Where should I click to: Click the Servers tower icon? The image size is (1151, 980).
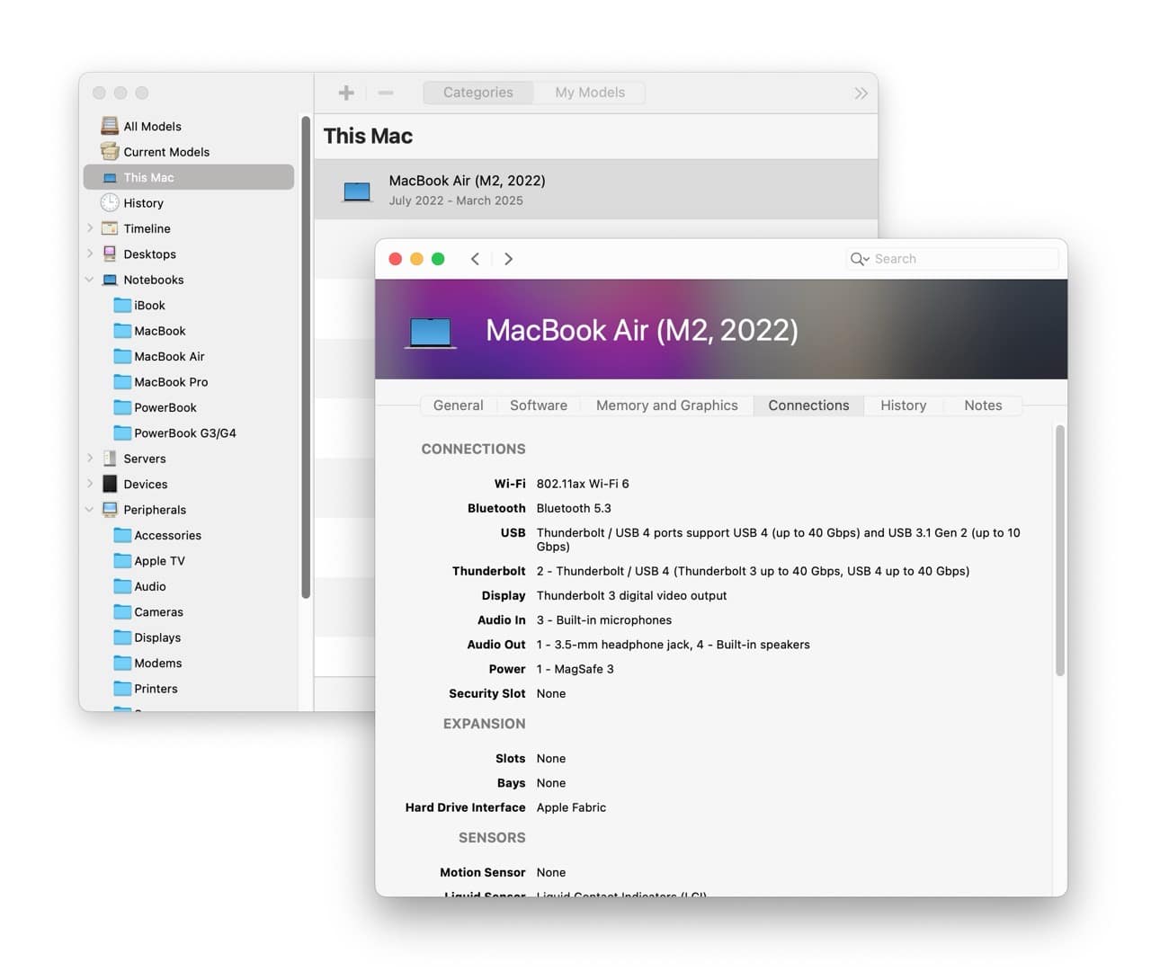(x=110, y=459)
